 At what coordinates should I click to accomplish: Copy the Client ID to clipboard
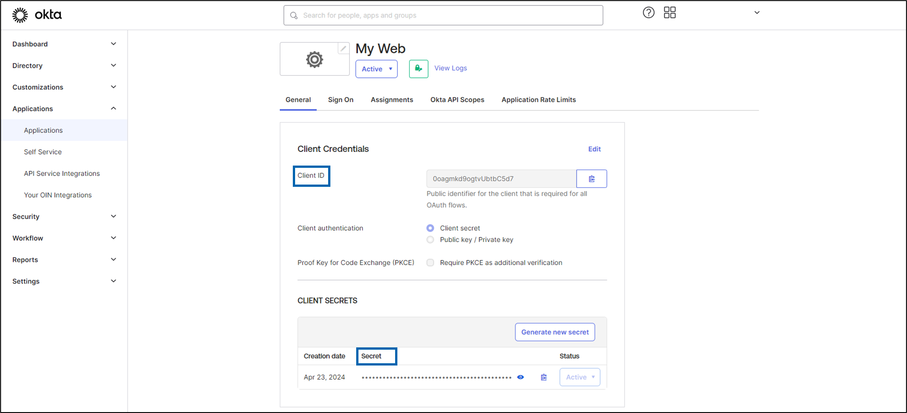click(592, 179)
